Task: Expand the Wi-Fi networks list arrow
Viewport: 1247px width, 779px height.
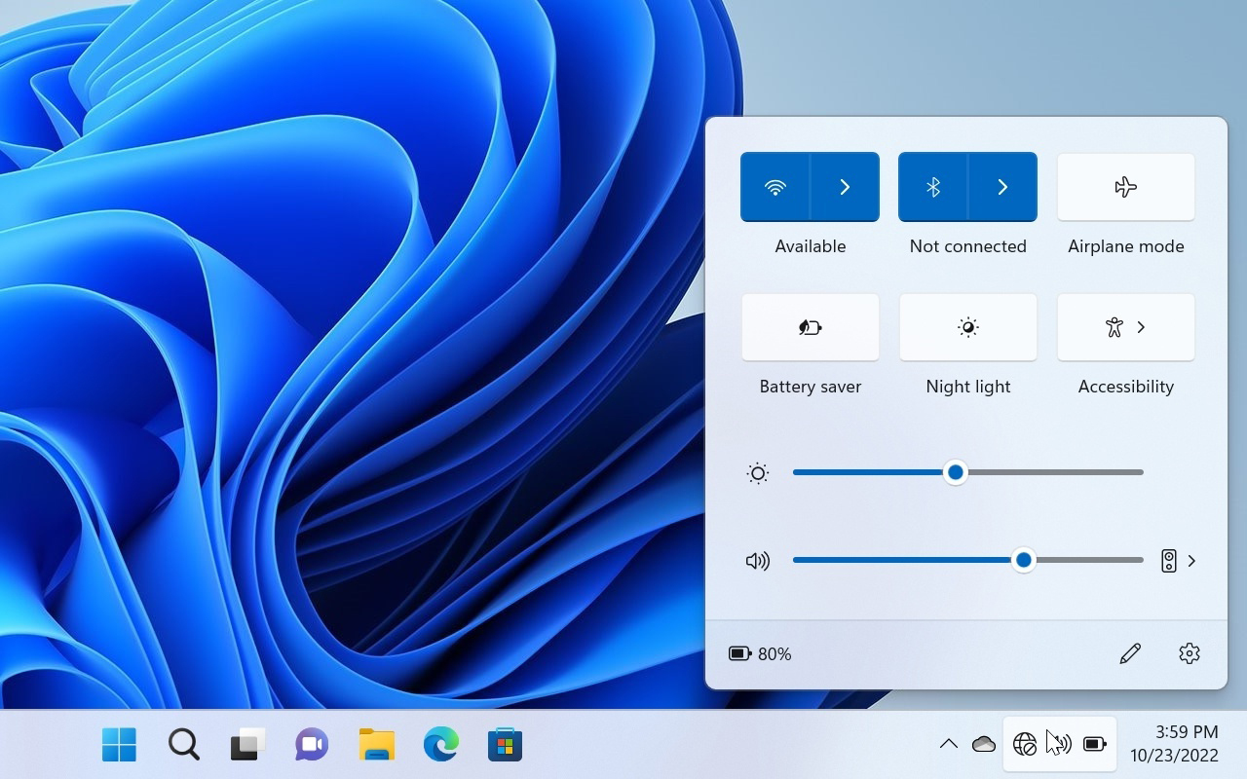Action: click(x=845, y=187)
